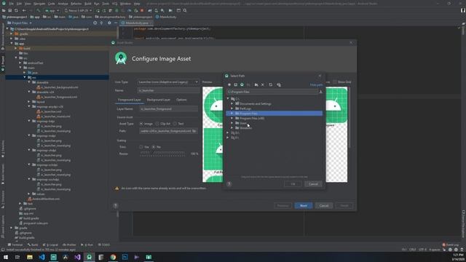
Task: Click the Project panel settings gear icon
Action: (x=109, y=23)
